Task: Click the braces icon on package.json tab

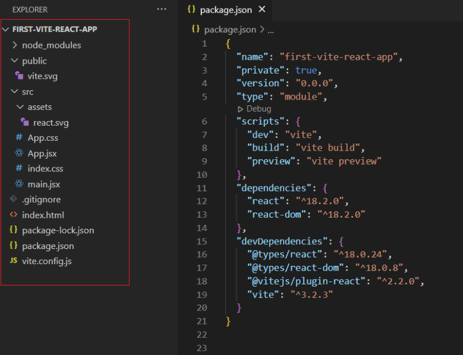Action: 192,9
